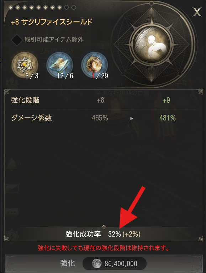
Task: Click the silver coin cost icon
Action: 97,264
